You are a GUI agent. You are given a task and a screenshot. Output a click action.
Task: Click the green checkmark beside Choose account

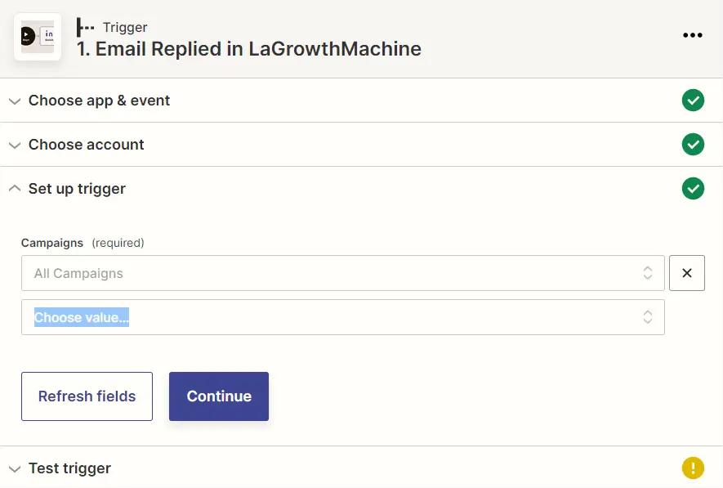693,144
